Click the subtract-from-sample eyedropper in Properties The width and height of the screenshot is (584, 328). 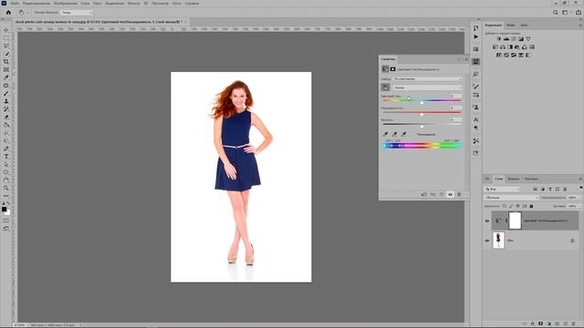coord(403,134)
